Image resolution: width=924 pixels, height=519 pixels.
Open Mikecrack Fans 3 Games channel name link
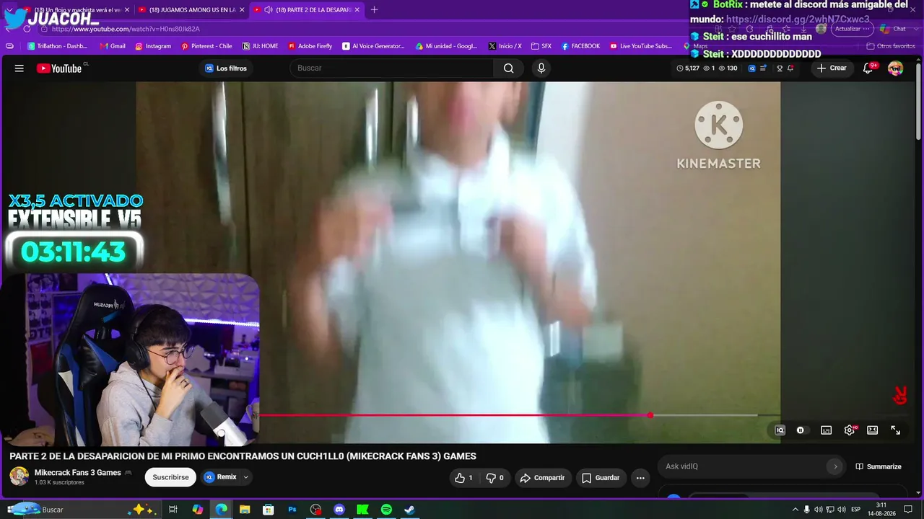78,473
